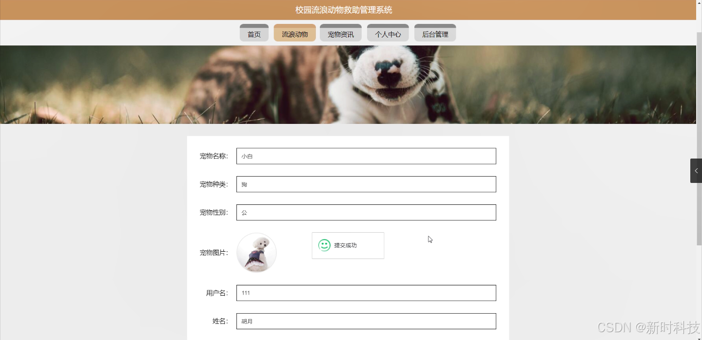Viewport: 702px width, 340px height.
Task: Click the puppy banner image
Action: tap(348, 84)
